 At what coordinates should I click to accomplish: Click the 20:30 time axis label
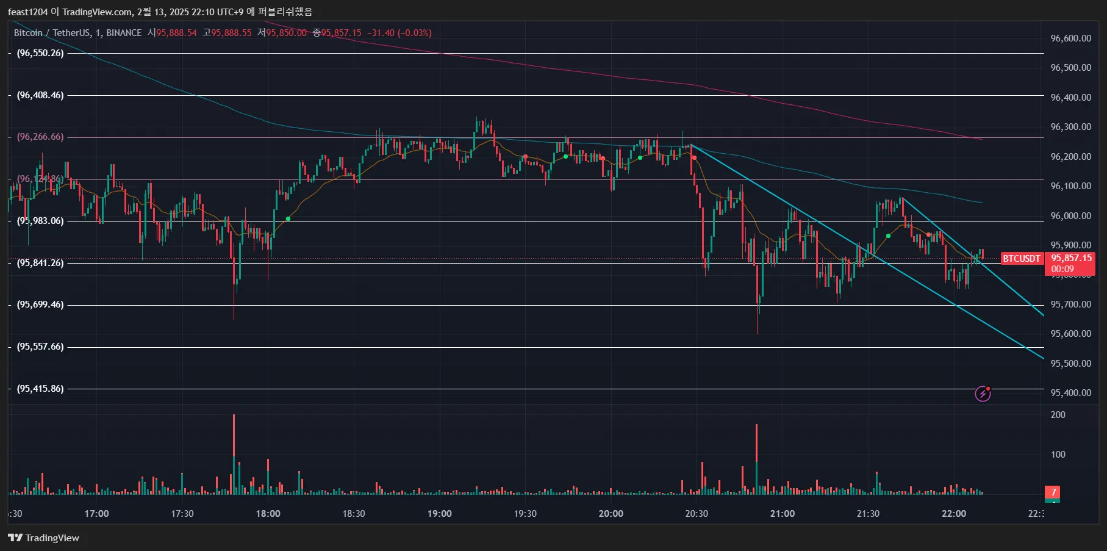point(697,514)
